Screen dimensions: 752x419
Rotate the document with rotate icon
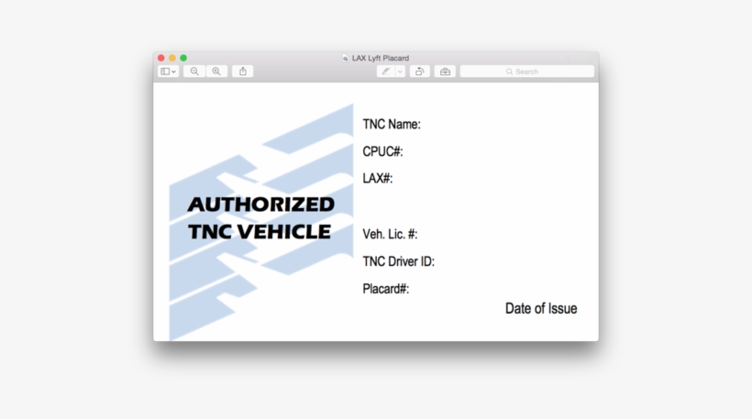pyautogui.click(x=420, y=72)
